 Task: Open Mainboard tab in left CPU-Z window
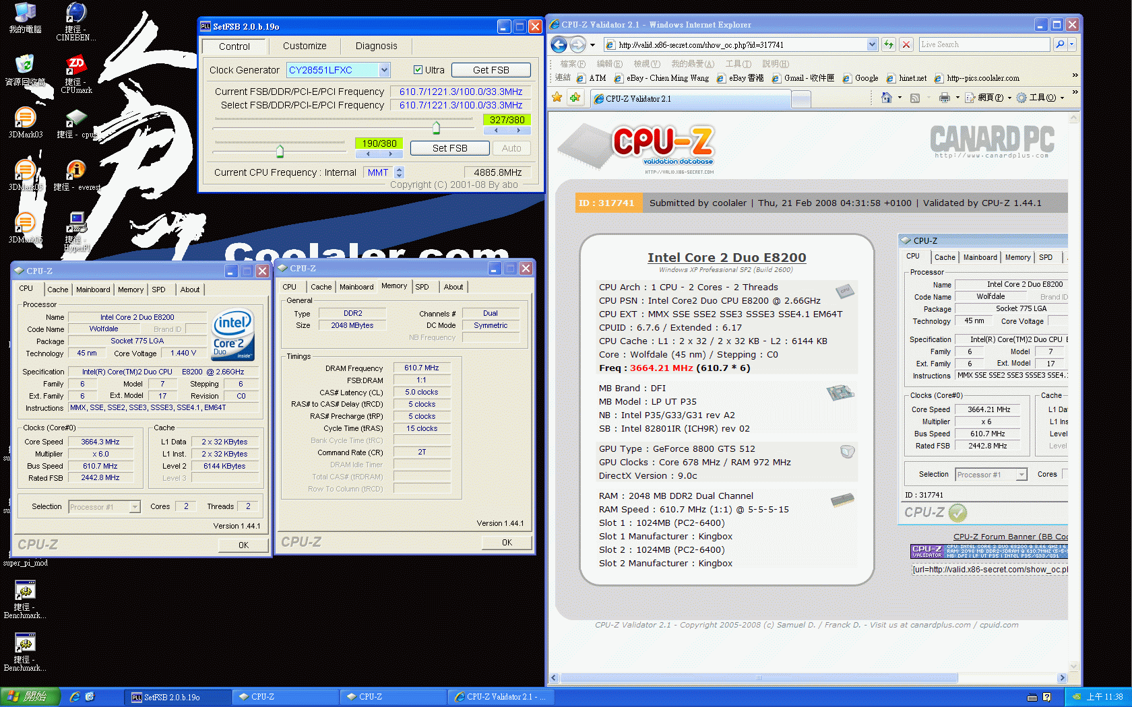point(93,290)
